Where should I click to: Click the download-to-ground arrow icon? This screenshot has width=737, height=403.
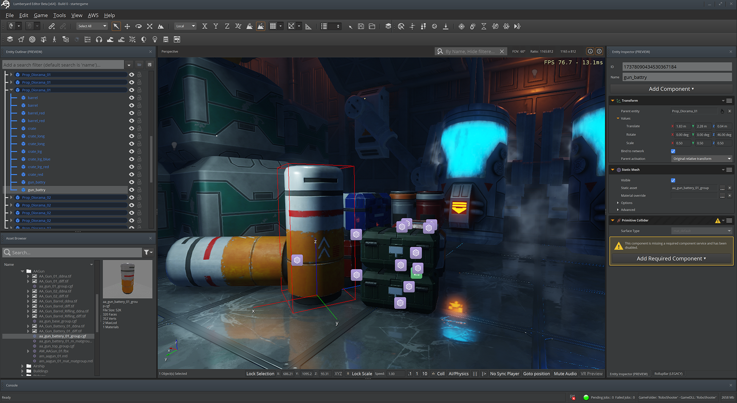click(x=446, y=26)
